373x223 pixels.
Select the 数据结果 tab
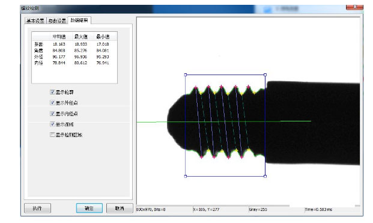click(79, 20)
